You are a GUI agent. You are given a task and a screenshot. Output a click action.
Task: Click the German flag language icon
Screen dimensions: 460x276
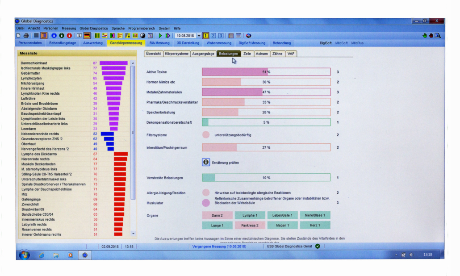pos(87,35)
